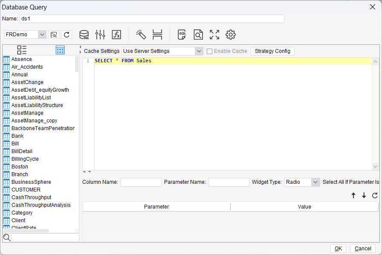Click the SQL edit document icon
This screenshot has height=255, width=382.
click(x=181, y=35)
